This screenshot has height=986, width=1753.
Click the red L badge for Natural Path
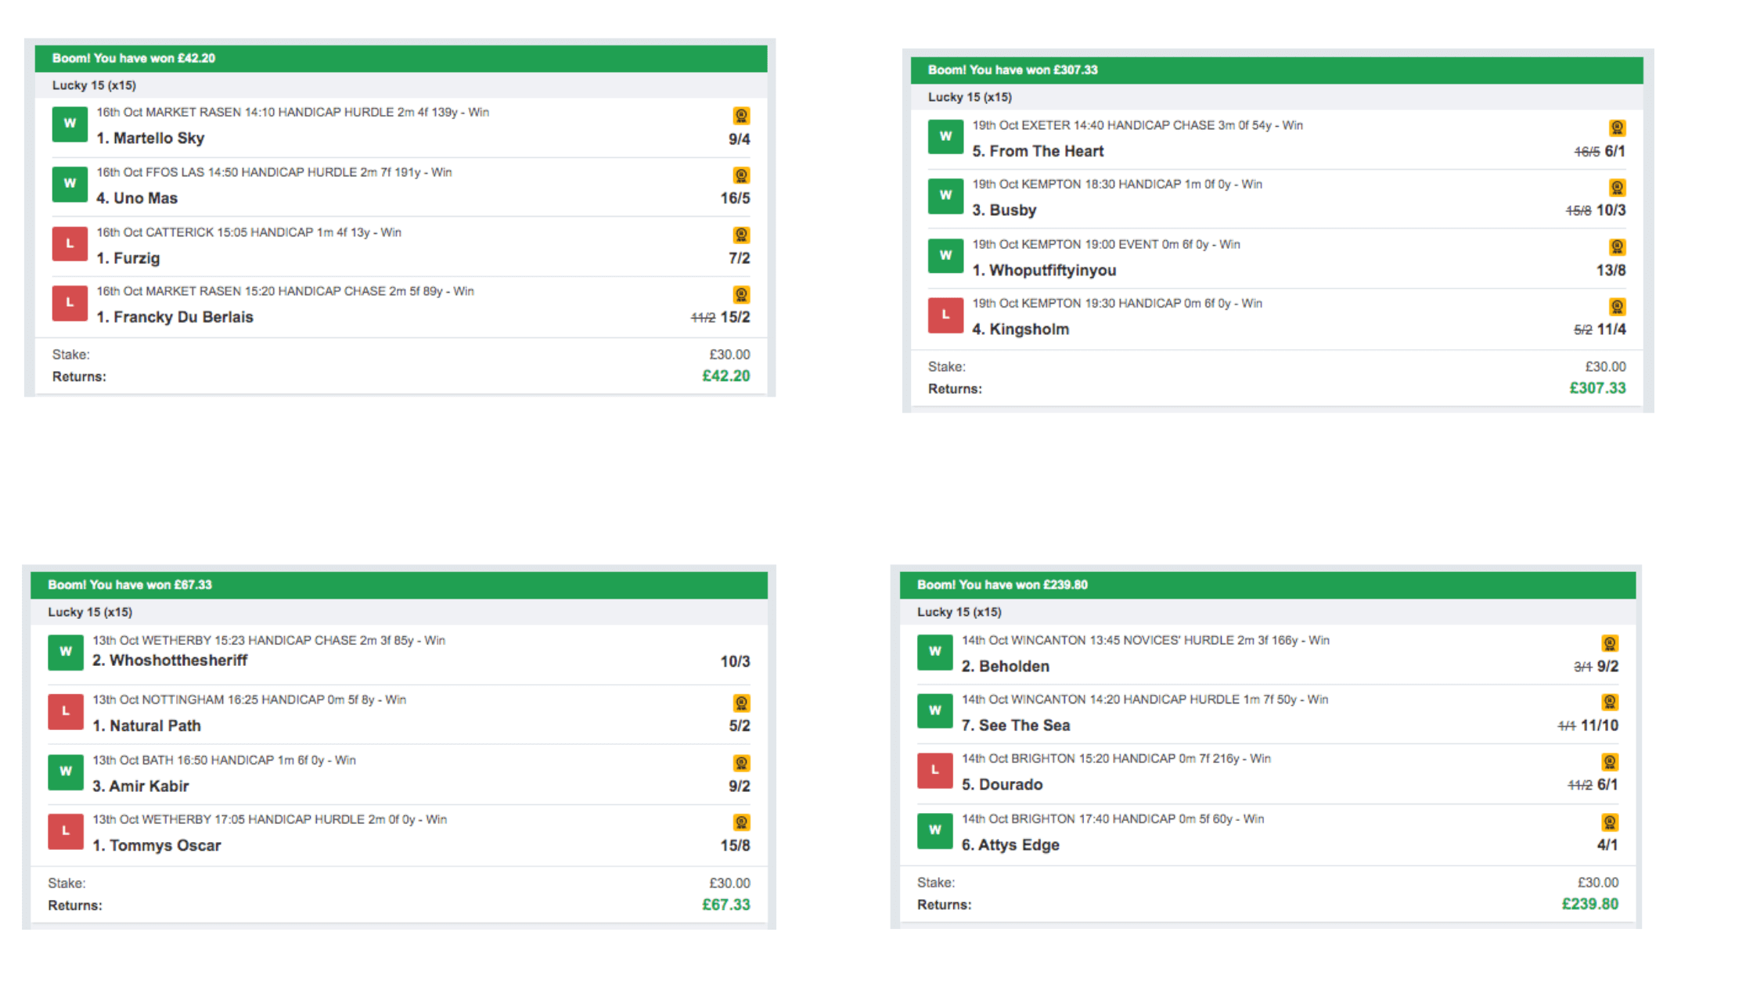[66, 711]
